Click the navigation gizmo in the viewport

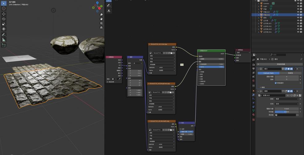pyautogui.click(x=98, y=7)
